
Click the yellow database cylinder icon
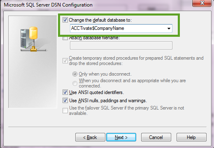click(x=33, y=33)
